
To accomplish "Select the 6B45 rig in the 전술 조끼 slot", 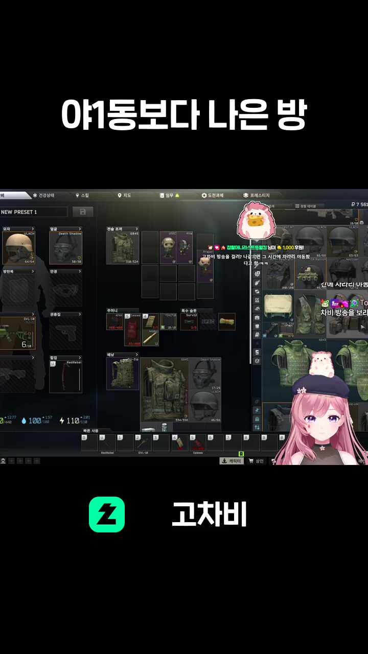I will (123, 248).
